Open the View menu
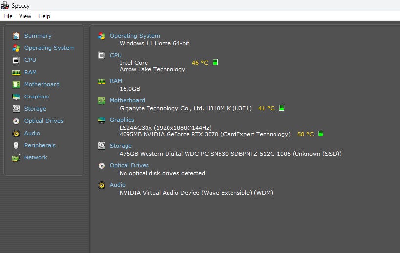The height and width of the screenshot is (253, 400). [x=25, y=16]
